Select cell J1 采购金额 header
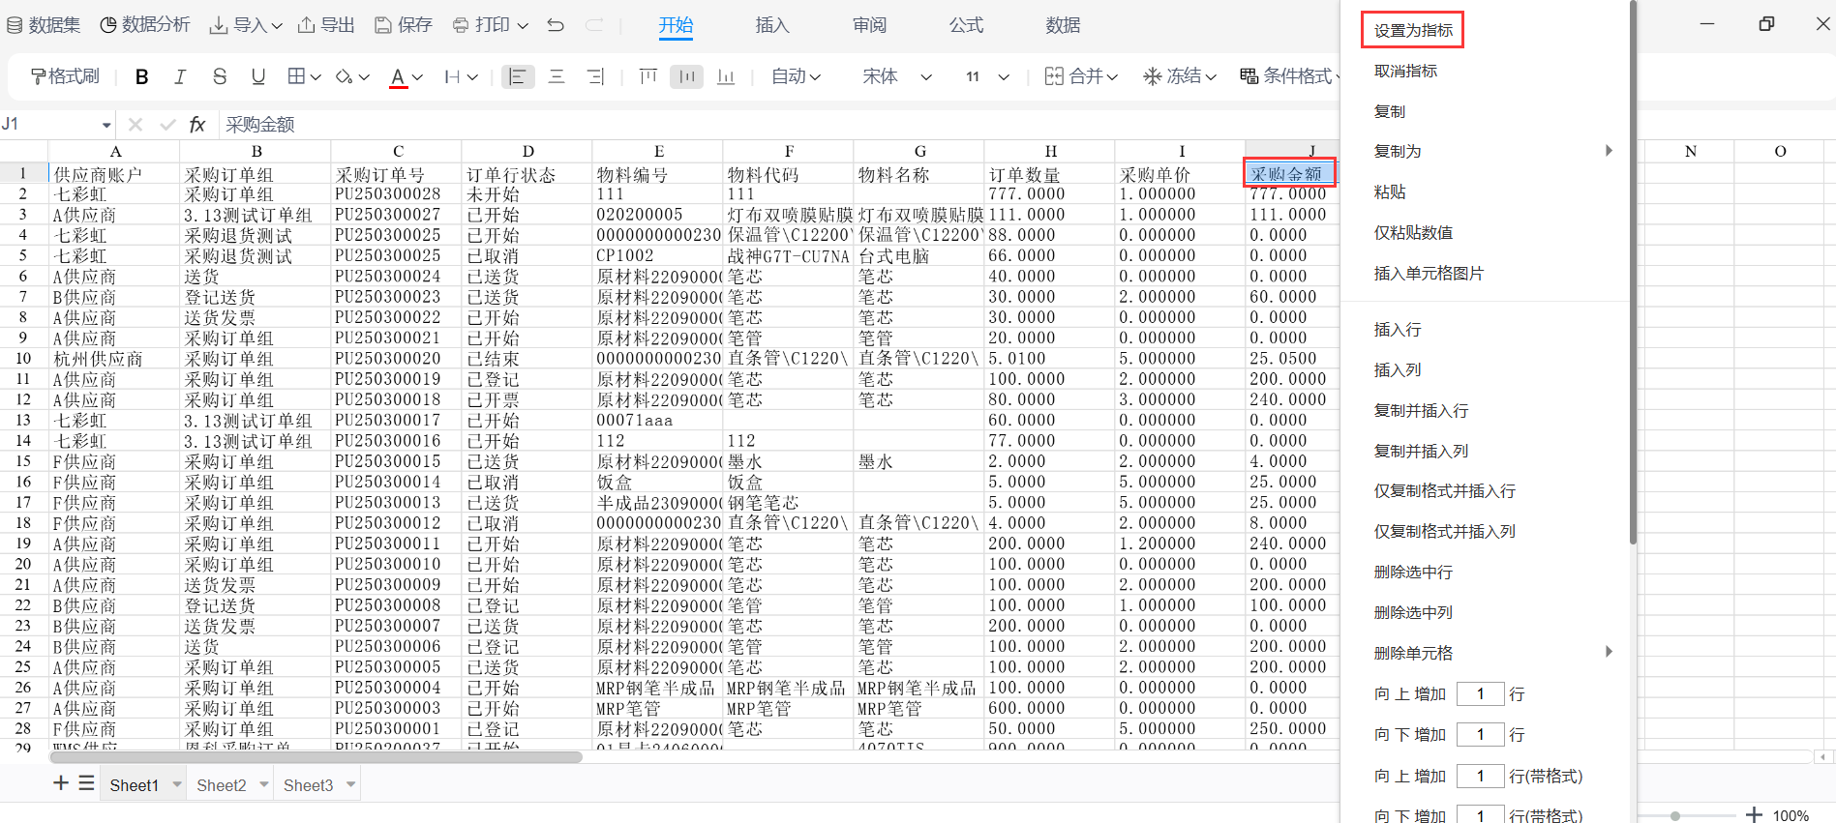Screen dimensions: 1836x823 coord(1290,173)
